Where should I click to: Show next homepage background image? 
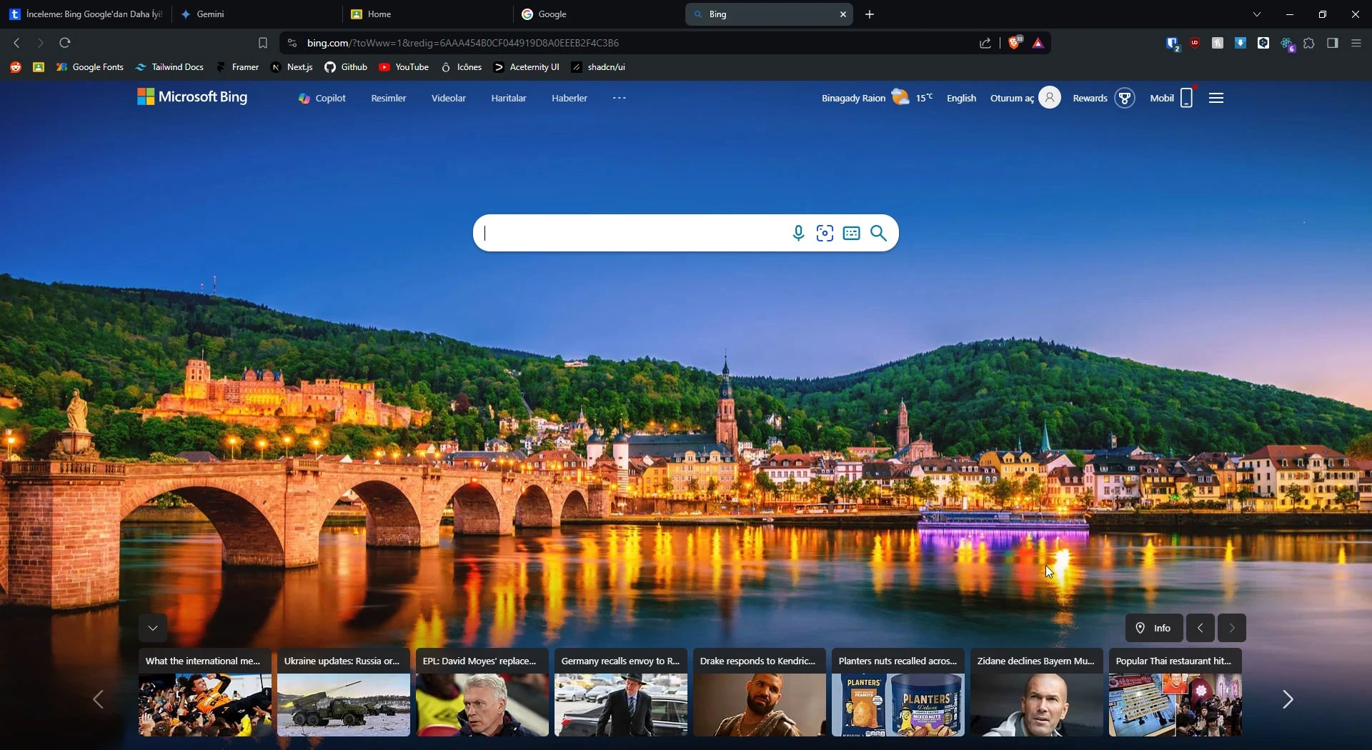pyautogui.click(x=1232, y=629)
